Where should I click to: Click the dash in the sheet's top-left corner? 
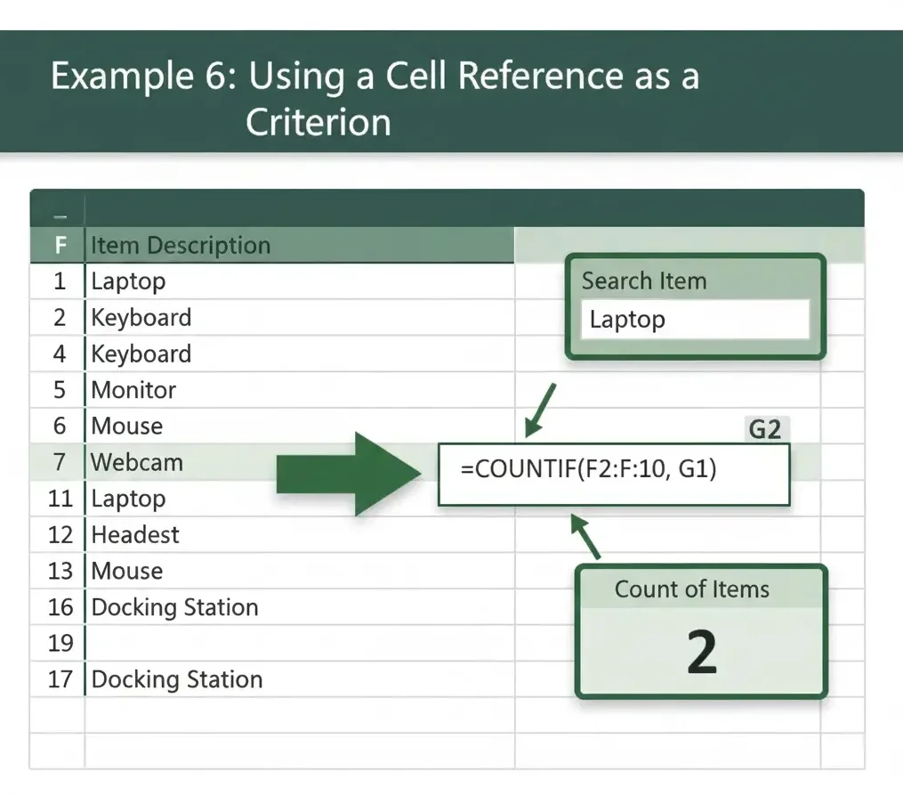pyautogui.click(x=59, y=215)
